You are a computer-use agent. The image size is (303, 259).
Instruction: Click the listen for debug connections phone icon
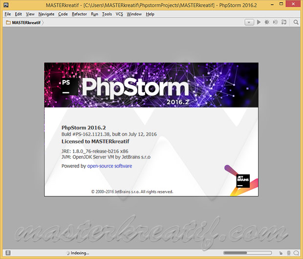284,22
